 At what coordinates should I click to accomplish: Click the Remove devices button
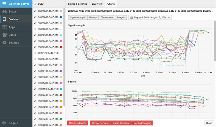[x=78, y=123]
